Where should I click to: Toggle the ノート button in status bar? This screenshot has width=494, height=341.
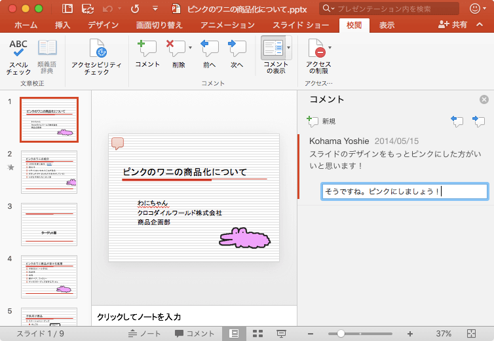(x=144, y=333)
